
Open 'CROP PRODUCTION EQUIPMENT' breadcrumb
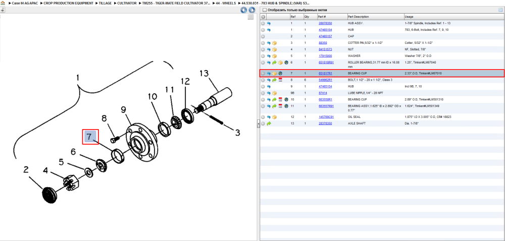pyautogui.click(x=69, y=3)
